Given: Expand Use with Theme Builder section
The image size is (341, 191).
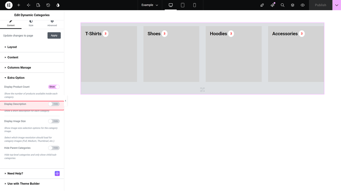Looking at the screenshot, I should [x=32, y=184].
